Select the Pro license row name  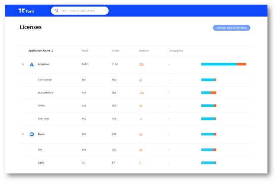pos(40,150)
